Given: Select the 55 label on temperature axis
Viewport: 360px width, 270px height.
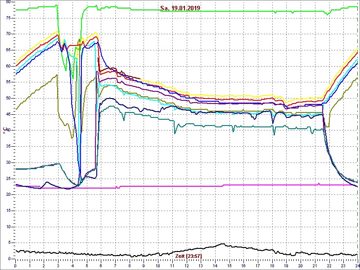Looking at the screenshot, I should [9, 82].
